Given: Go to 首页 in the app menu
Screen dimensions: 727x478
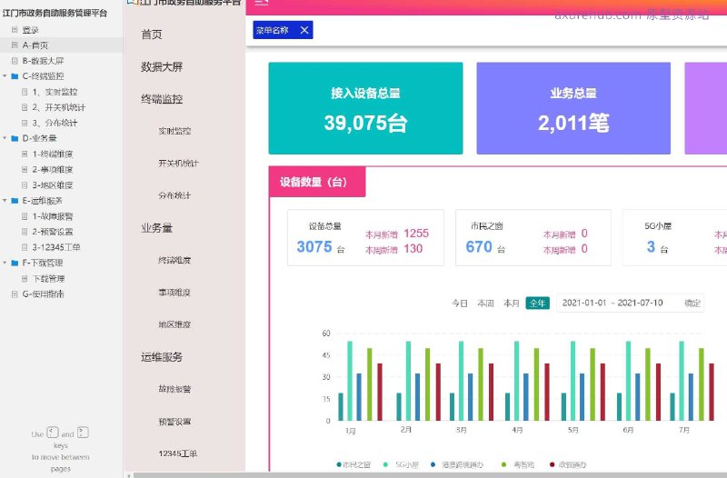Looking at the screenshot, I should click(x=152, y=35).
